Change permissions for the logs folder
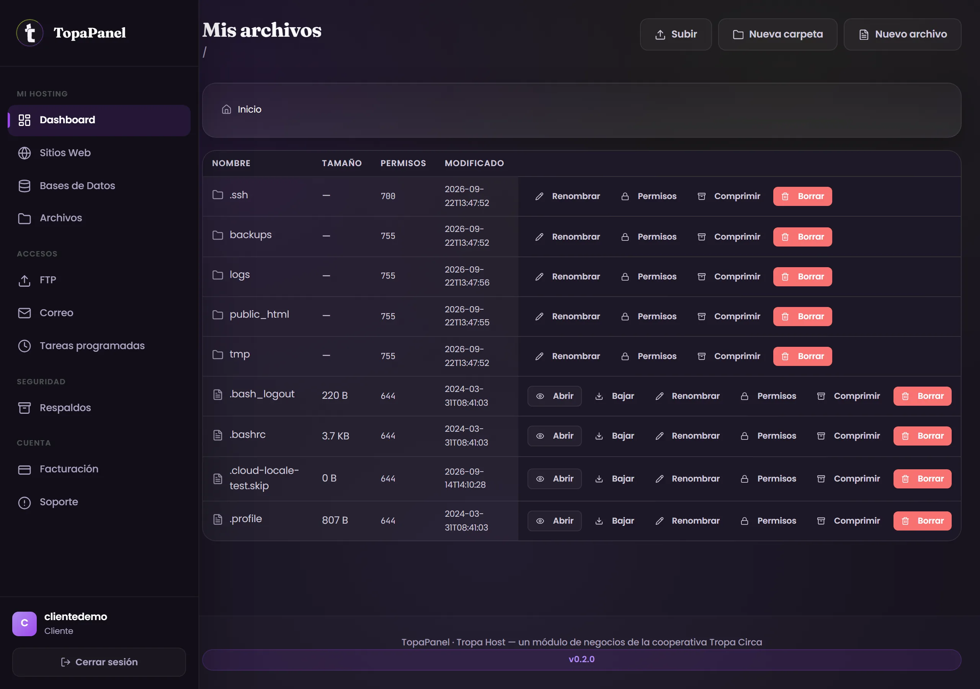Viewport: 980px width, 689px height. 649,277
